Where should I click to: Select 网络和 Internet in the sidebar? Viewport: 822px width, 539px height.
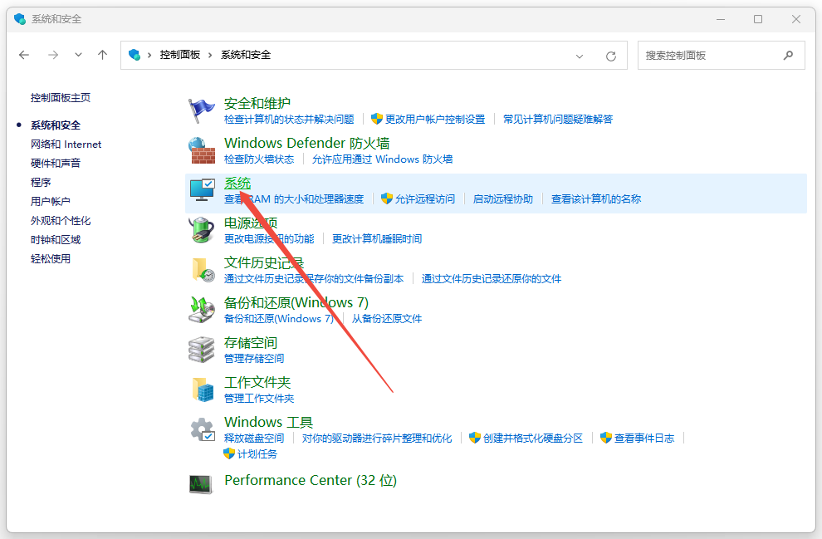(66, 145)
